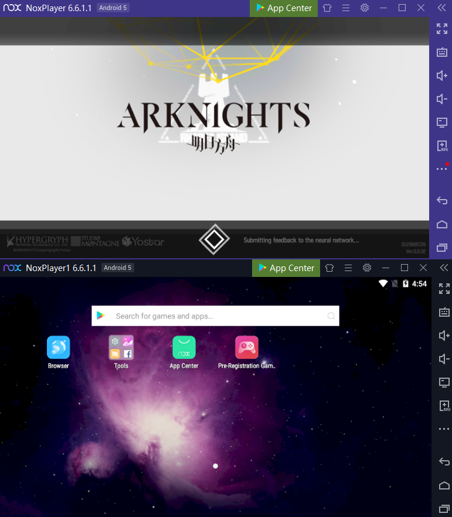Go to Android home in NoxPlayer1 sidebar

[444, 485]
